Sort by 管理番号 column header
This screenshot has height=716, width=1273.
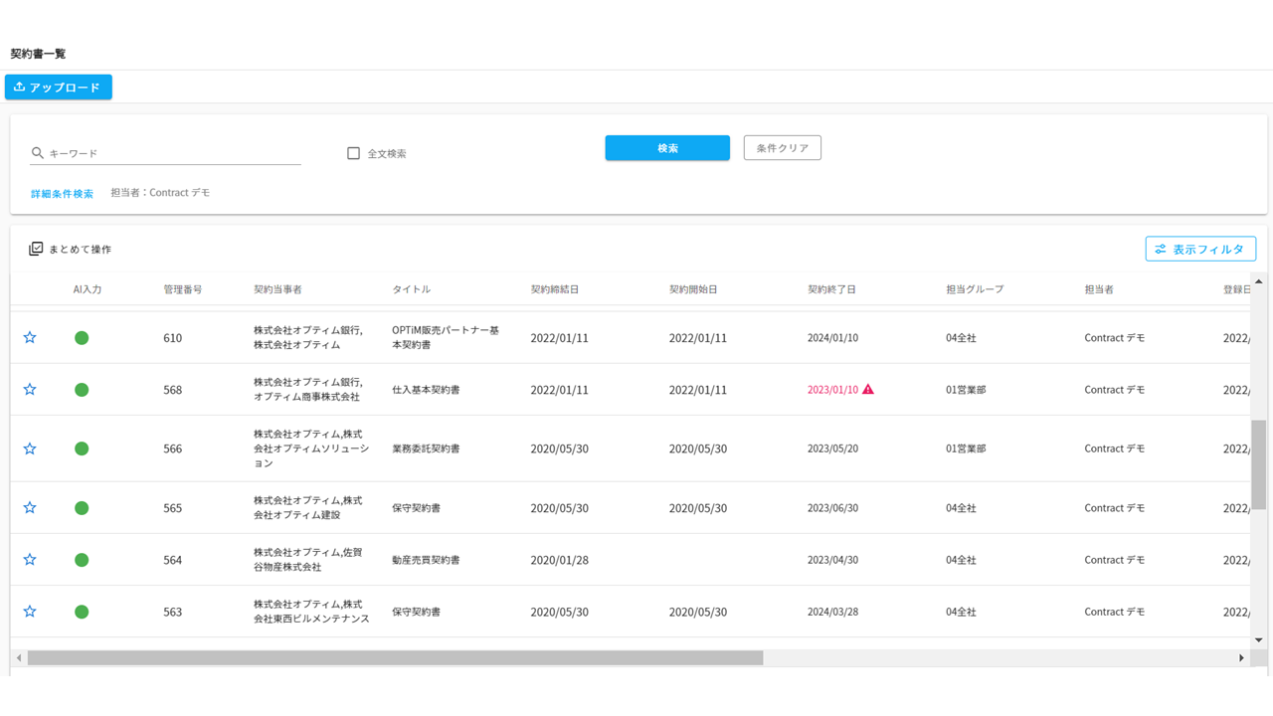pos(183,289)
